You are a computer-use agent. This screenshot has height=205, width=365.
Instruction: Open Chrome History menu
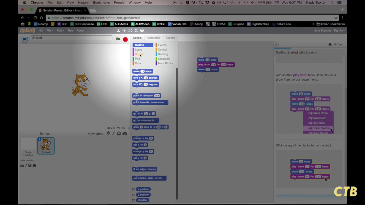pos(83,3)
